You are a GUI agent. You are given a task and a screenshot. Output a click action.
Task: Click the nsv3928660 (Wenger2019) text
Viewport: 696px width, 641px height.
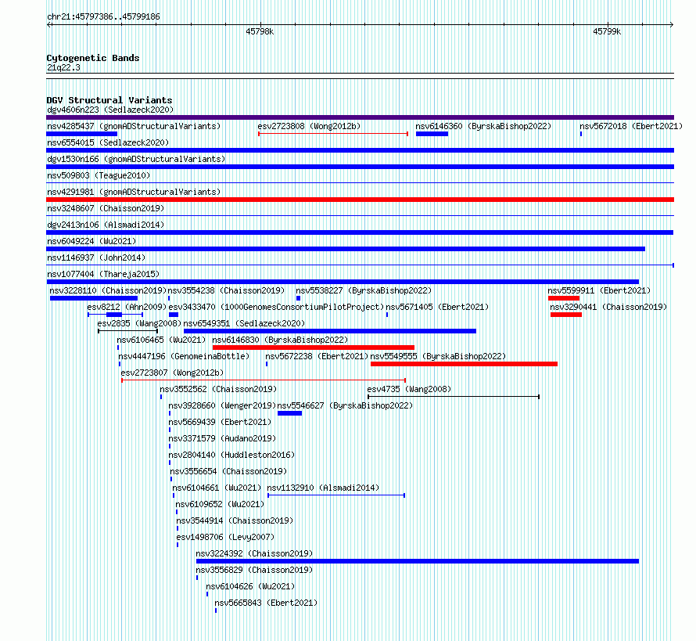pyautogui.click(x=222, y=405)
